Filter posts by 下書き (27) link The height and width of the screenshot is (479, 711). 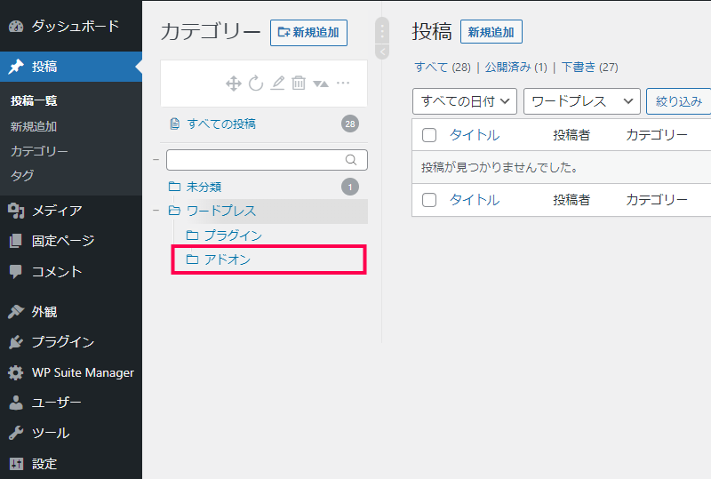[589, 68]
